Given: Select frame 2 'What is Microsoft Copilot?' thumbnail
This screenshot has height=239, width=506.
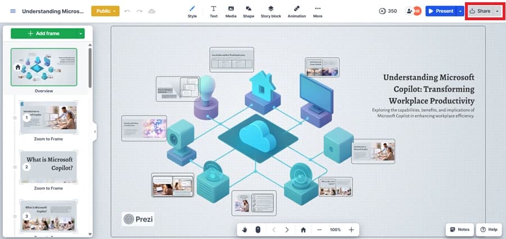Looking at the screenshot, I should 48,166.
